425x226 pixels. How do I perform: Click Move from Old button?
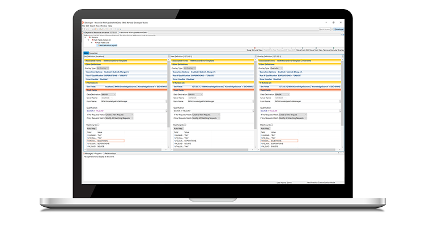tap(303, 50)
